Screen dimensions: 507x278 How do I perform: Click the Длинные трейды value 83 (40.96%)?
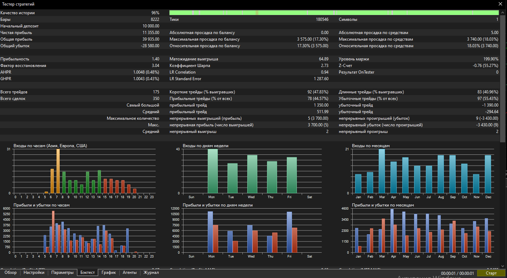(488, 92)
